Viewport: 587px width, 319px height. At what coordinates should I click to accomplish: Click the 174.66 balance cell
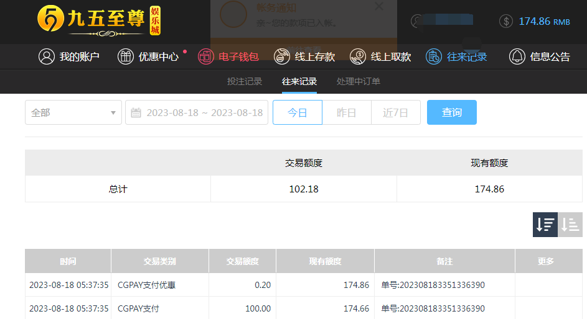pos(326,308)
